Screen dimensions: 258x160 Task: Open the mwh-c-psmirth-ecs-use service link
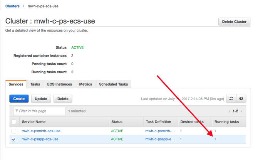click(41, 131)
